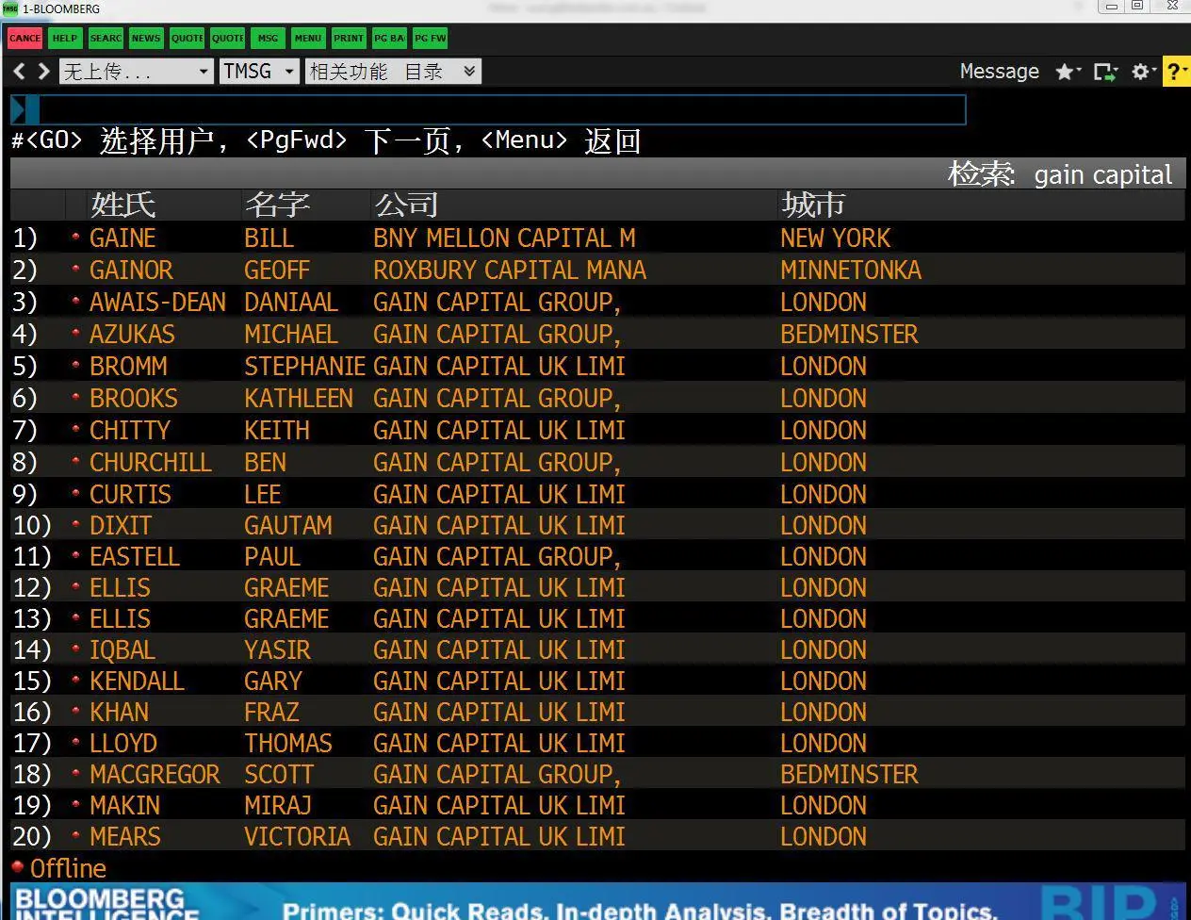Click the red CANCEL key button

coord(24,38)
